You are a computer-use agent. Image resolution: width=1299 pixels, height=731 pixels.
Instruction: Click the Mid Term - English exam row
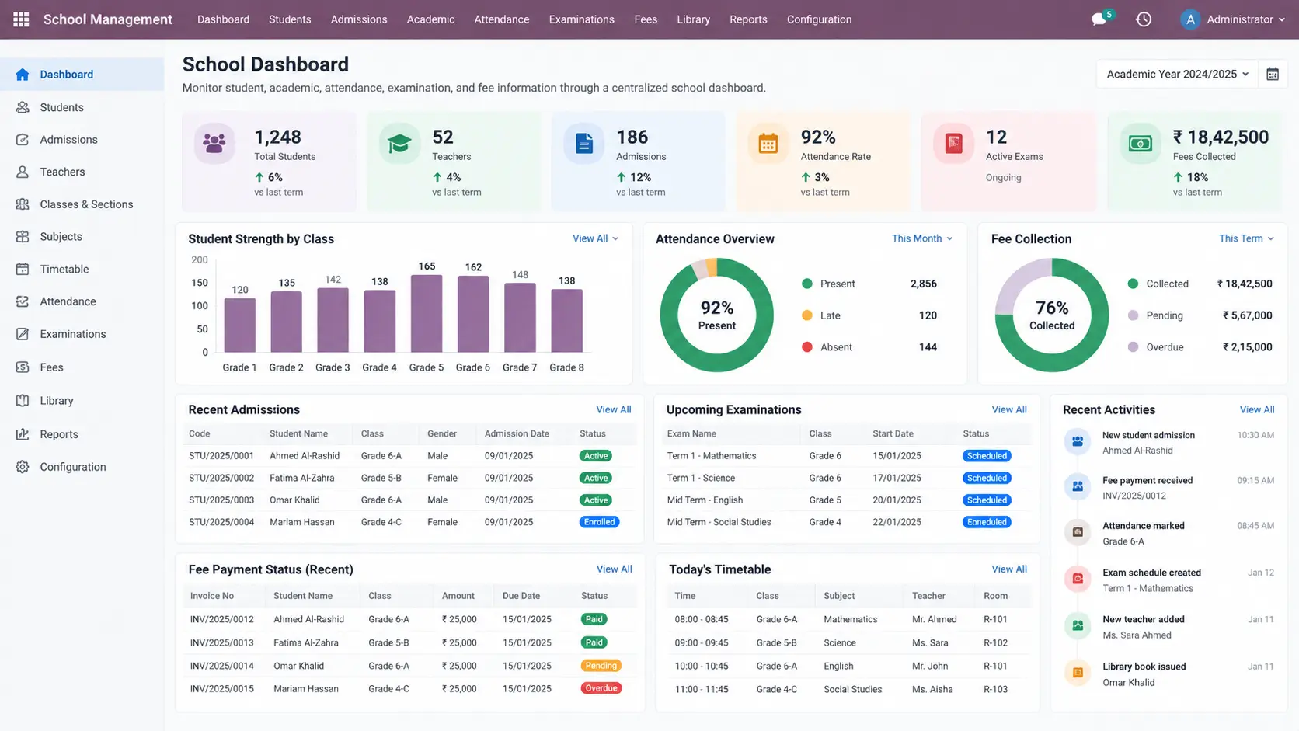pyautogui.click(x=847, y=500)
